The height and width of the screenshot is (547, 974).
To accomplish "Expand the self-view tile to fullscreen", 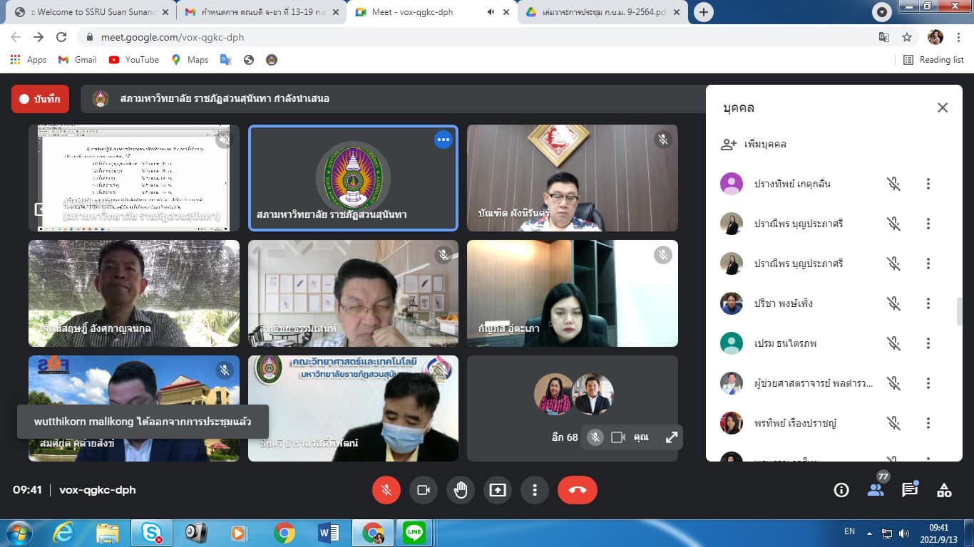I will click(671, 437).
